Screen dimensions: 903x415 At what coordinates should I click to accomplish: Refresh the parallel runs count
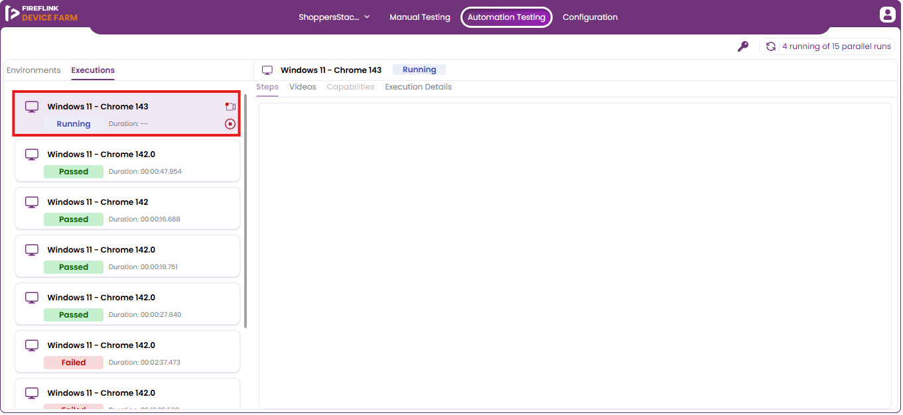point(771,46)
